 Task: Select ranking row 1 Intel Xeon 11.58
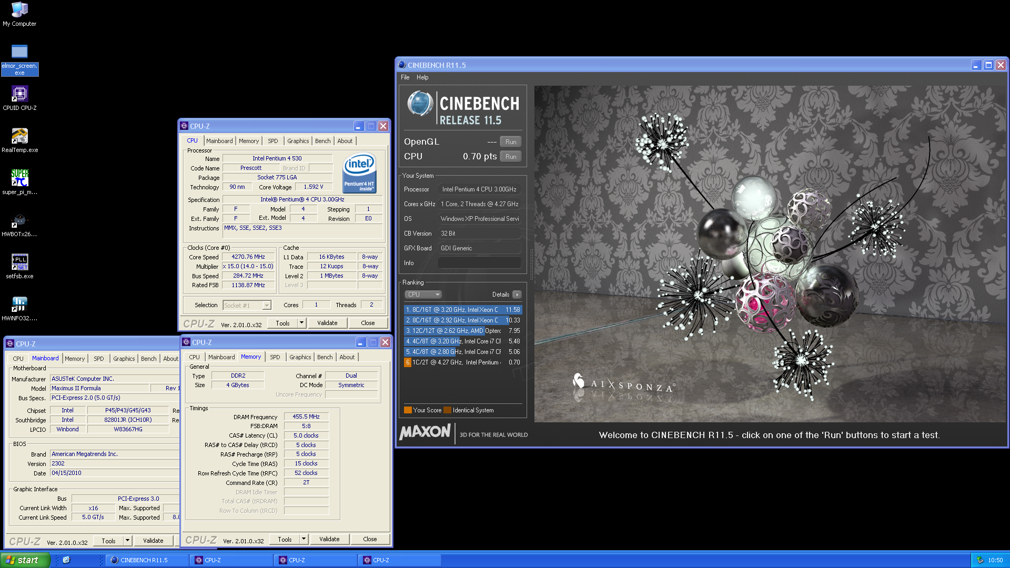click(x=463, y=310)
